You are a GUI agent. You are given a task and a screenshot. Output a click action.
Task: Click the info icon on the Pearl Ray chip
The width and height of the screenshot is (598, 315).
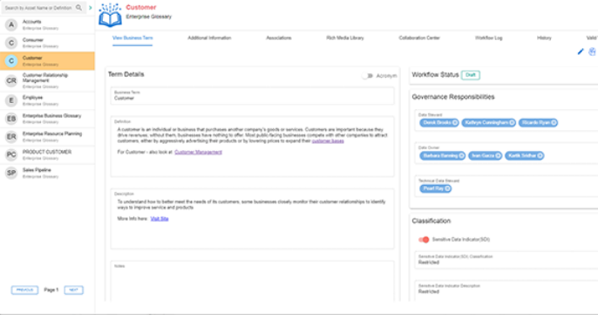tap(447, 188)
